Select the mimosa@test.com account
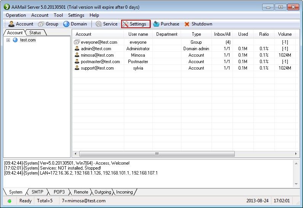The image size is (303, 208). 186,55
